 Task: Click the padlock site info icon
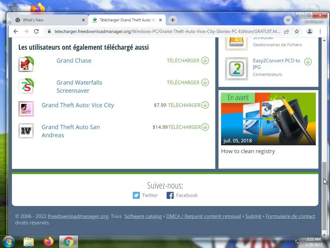49,31
